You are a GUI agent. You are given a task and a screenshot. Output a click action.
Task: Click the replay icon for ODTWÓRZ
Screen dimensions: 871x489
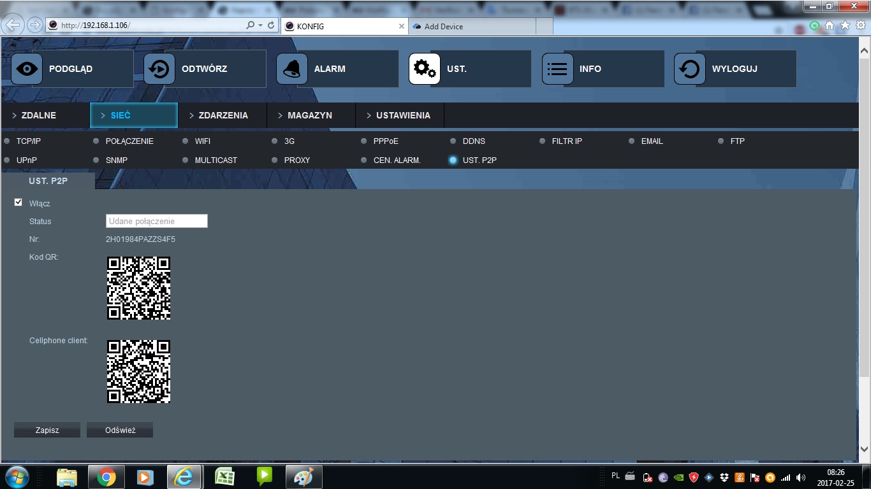(x=159, y=69)
